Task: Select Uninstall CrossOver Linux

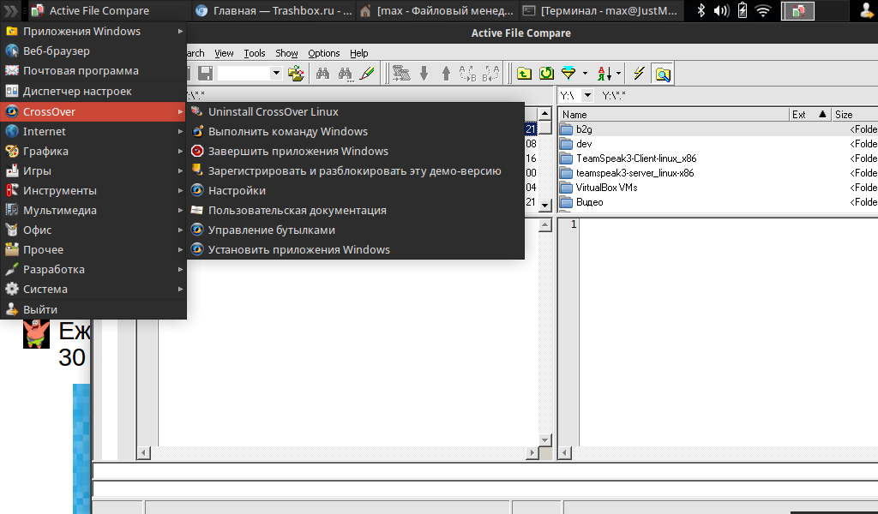Action: [356, 112]
